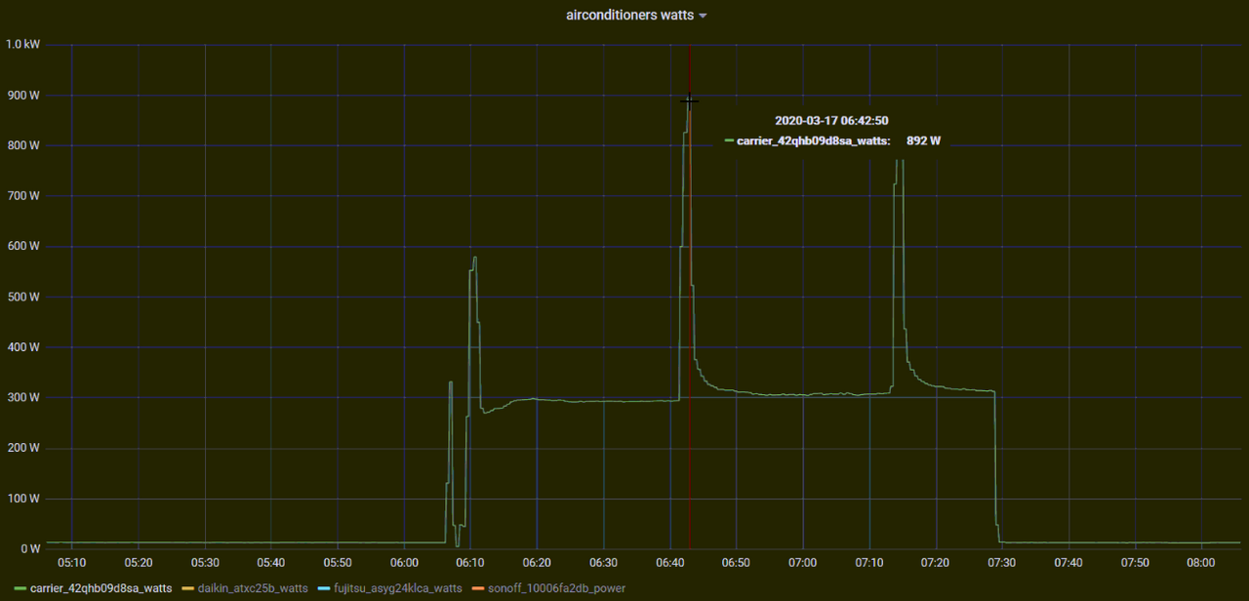Click the 0 W y-axis label
The image size is (1249, 601).
tap(30, 549)
